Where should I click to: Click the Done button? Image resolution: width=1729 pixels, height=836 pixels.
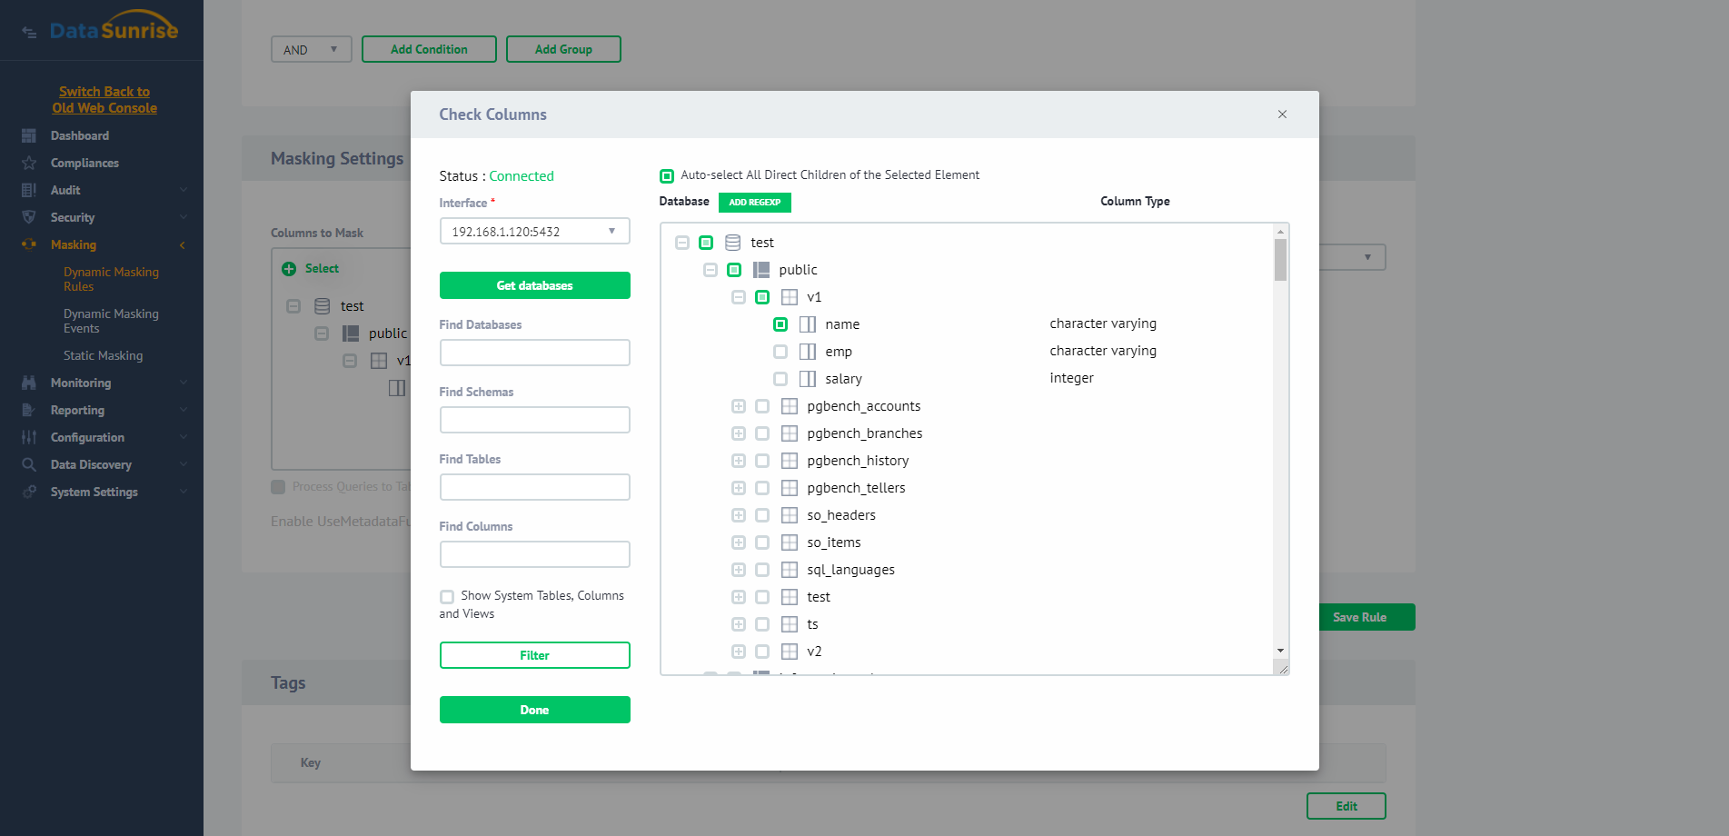pyautogui.click(x=534, y=710)
